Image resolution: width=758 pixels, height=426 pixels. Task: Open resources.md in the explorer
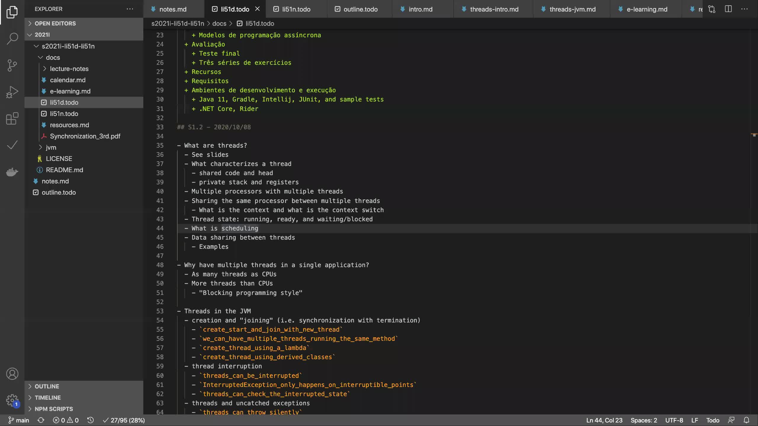pyautogui.click(x=84, y=125)
